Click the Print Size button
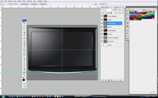Image resolution: width=158 pixels, height=98 pixels. (43, 4)
